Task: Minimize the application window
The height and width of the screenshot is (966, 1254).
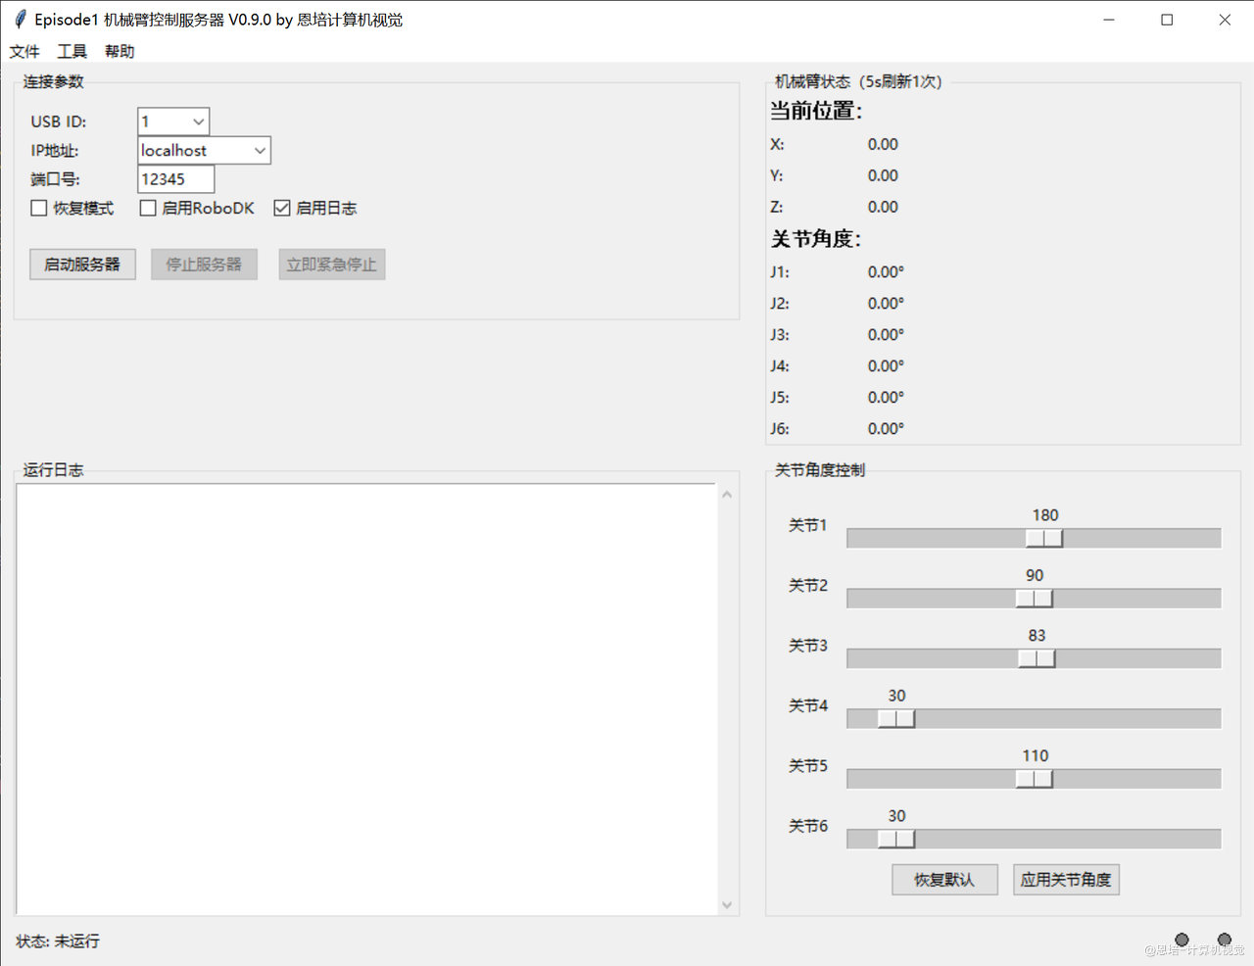Action: pyautogui.click(x=1109, y=20)
